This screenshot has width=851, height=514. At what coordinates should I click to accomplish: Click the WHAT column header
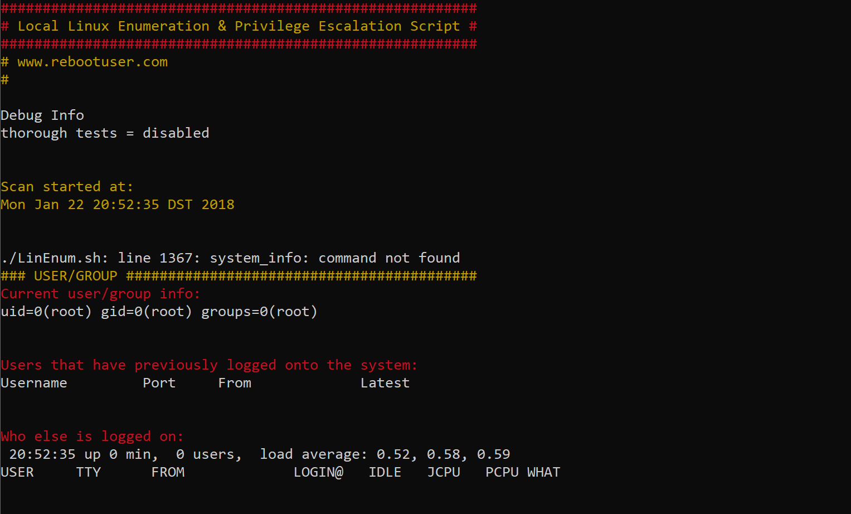tap(544, 472)
